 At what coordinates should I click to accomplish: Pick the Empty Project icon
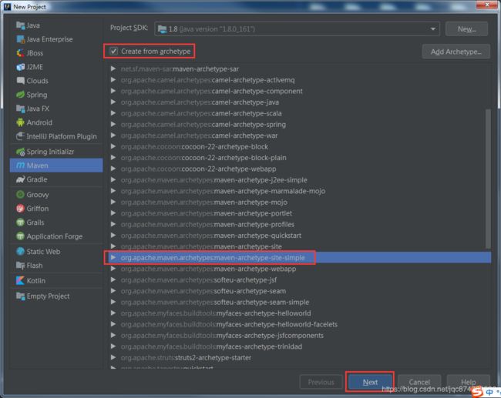coord(21,296)
